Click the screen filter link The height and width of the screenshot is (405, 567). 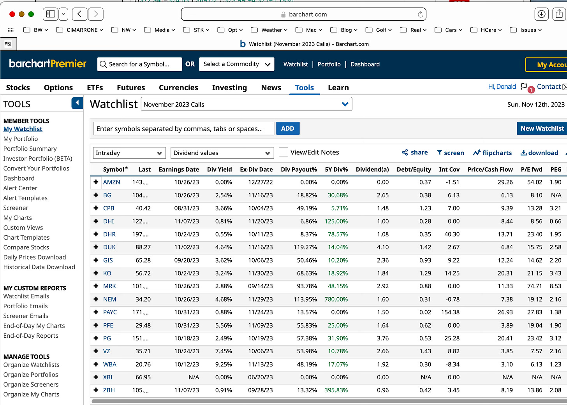click(x=451, y=153)
